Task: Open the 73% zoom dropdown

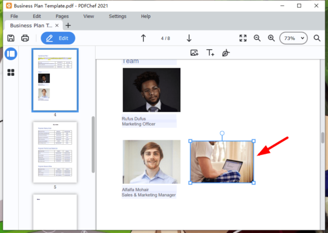Action: click(294, 38)
